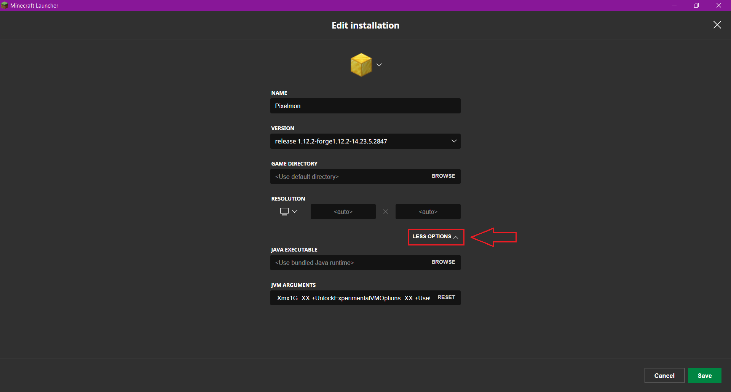Browse for the Java executable

(443, 262)
